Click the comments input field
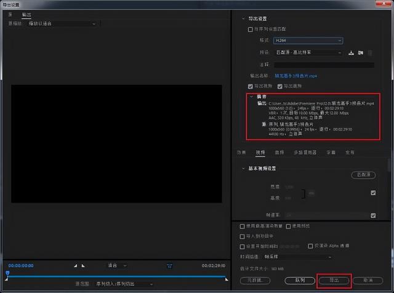 click(x=324, y=65)
